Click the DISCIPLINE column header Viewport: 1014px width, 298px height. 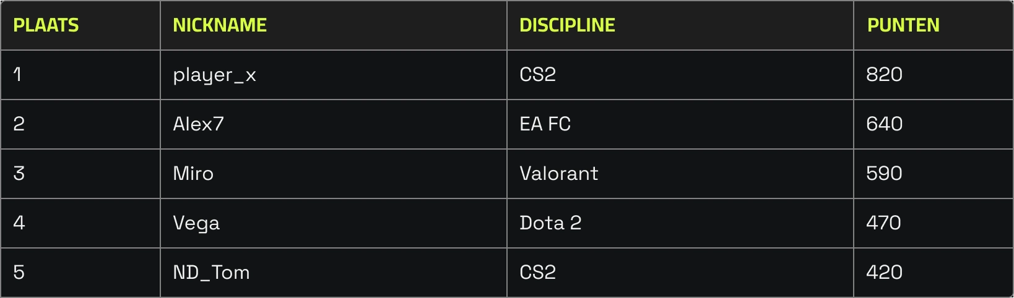coord(567,25)
